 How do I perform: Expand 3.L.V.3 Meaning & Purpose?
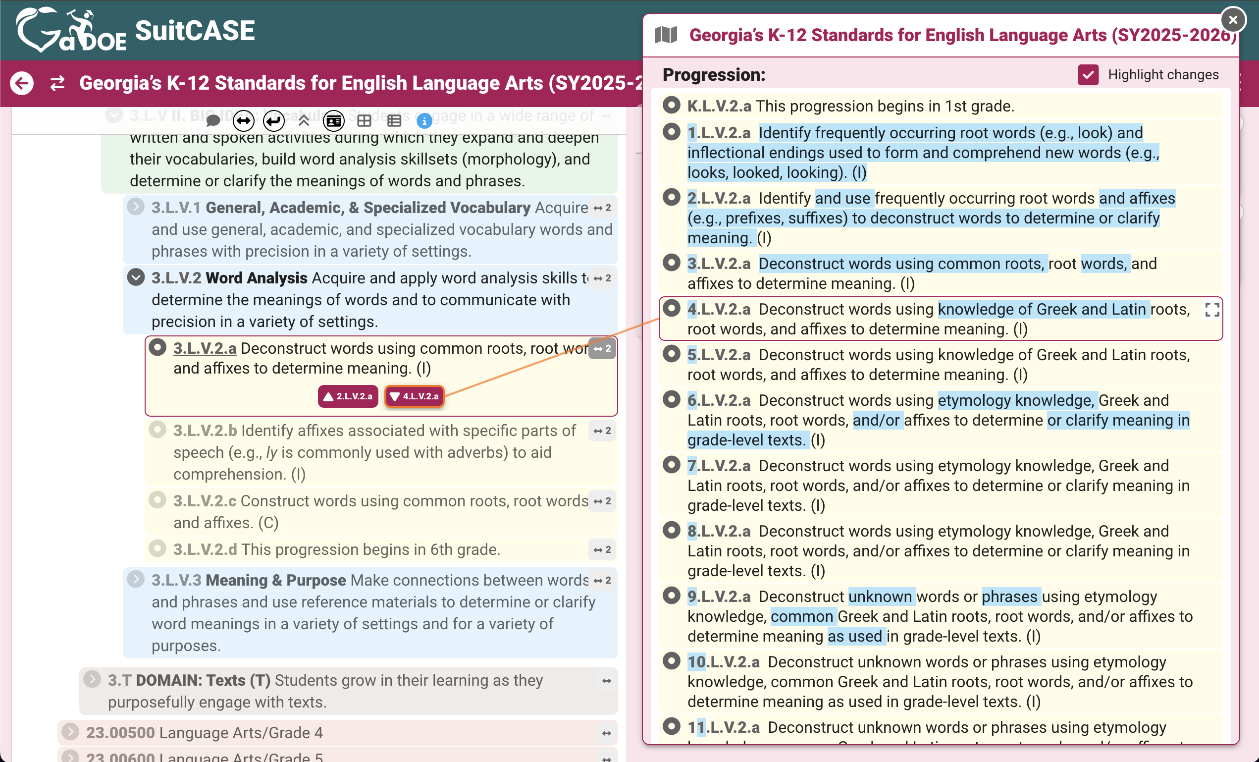[135, 580]
